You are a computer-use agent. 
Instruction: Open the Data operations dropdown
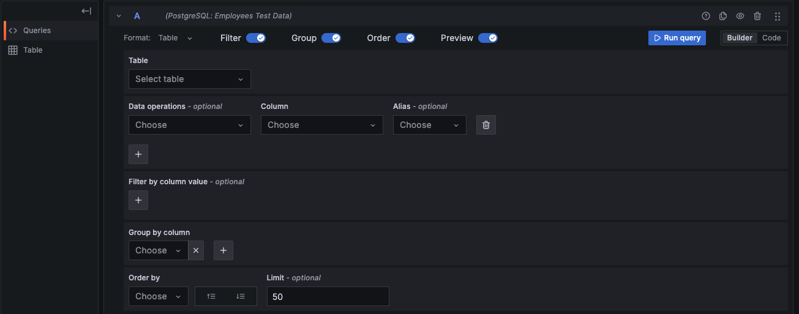click(x=189, y=125)
